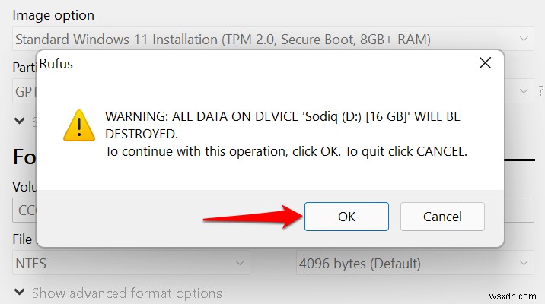
Task: Click into the Volume label field
Action: point(23,211)
